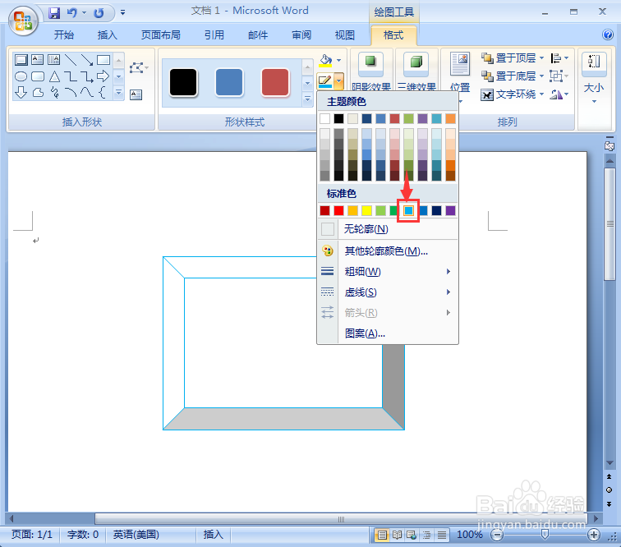Open the 置于底层 dropdown arrow
Image resolution: width=621 pixels, height=547 pixels.
541,76
